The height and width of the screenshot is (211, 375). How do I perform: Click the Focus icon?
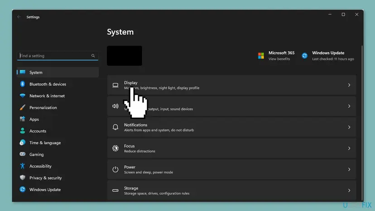point(115,149)
